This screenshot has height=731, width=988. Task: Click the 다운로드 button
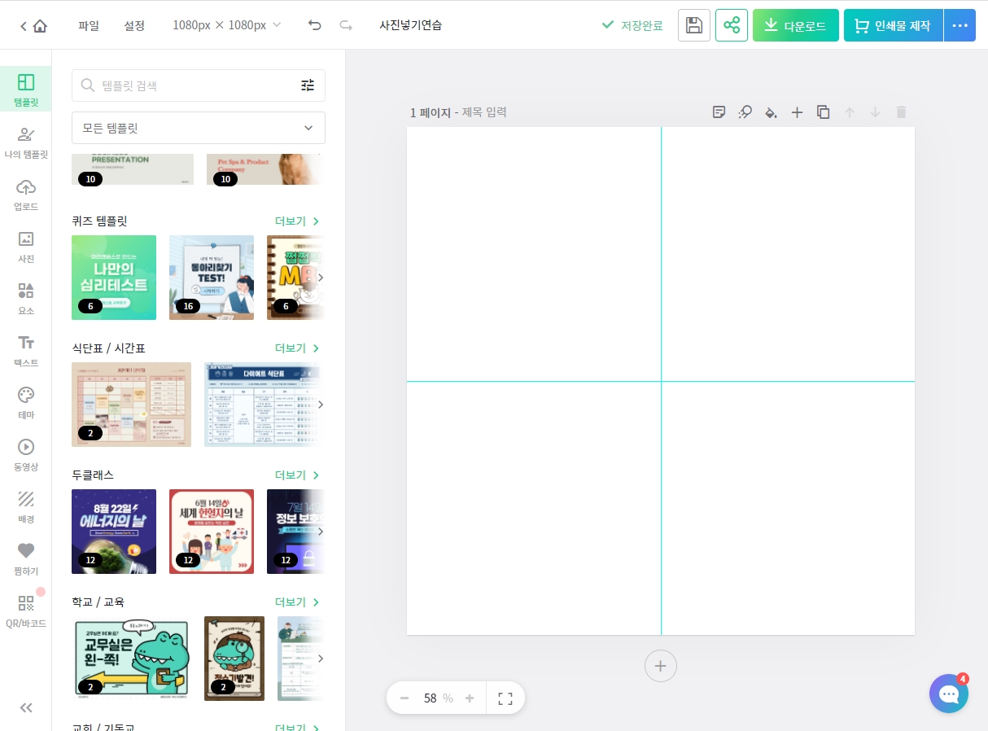[796, 25]
